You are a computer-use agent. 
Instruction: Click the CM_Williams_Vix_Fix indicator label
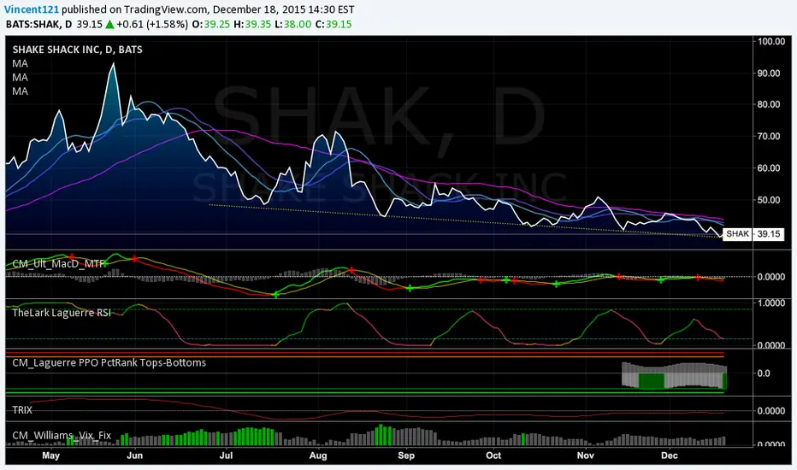[62, 436]
